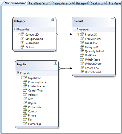Click the CompanyName property icon
Image resolution: width=122 pixels, height=134 pixels.
point(25,82)
